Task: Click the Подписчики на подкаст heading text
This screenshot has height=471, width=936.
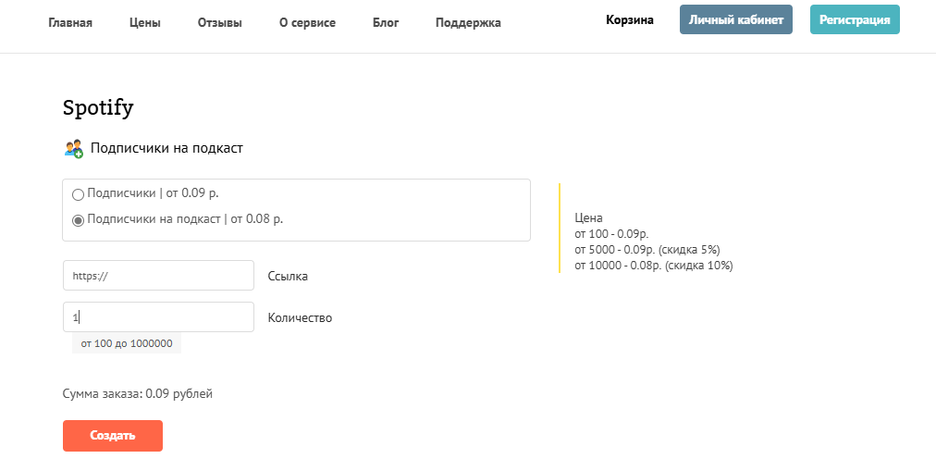Action: (166, 148)
